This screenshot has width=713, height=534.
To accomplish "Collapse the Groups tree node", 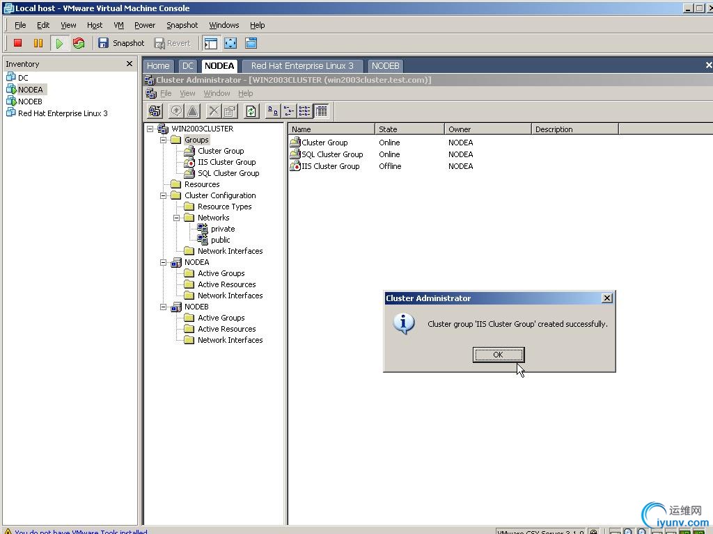I will point(164,140).
